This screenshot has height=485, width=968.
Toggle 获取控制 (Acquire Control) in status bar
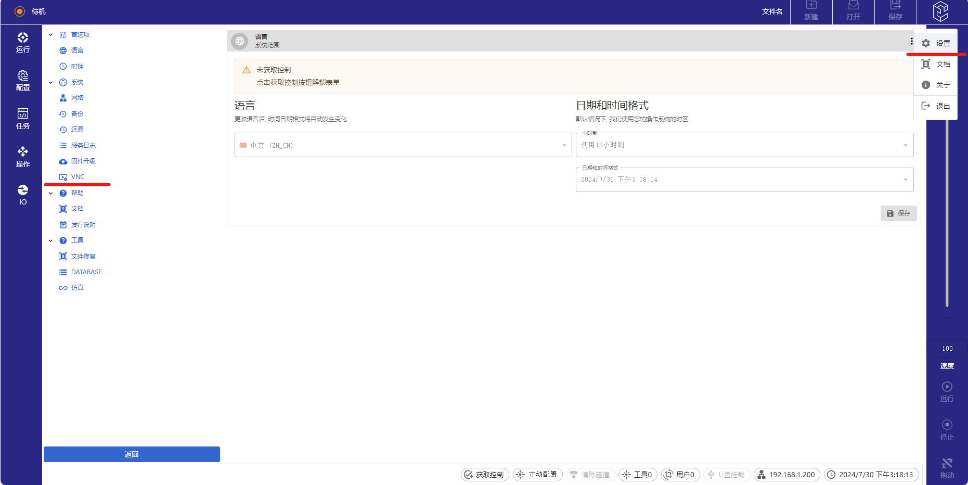(484, 475)
